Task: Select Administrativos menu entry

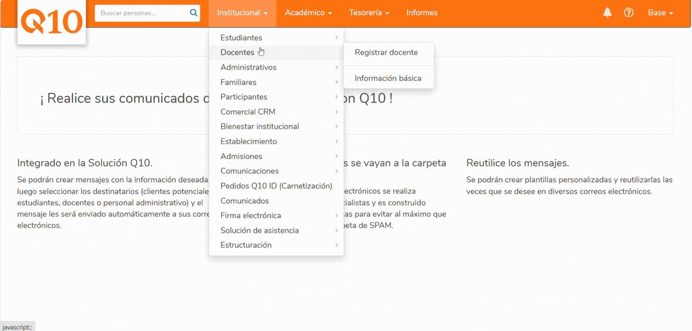Action: 276,67
